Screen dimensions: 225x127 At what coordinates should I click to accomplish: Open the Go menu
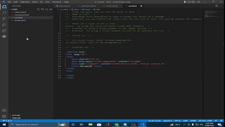tap(41, 2)
